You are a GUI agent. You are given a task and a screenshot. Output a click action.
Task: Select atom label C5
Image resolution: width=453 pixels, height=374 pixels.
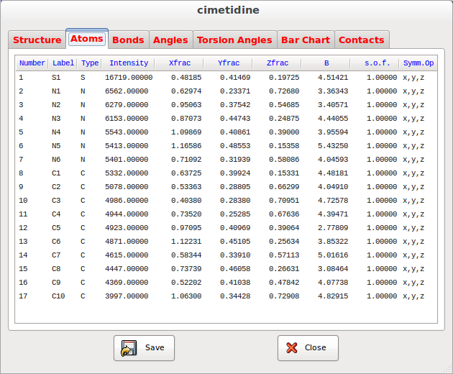[x=56, y=228]
